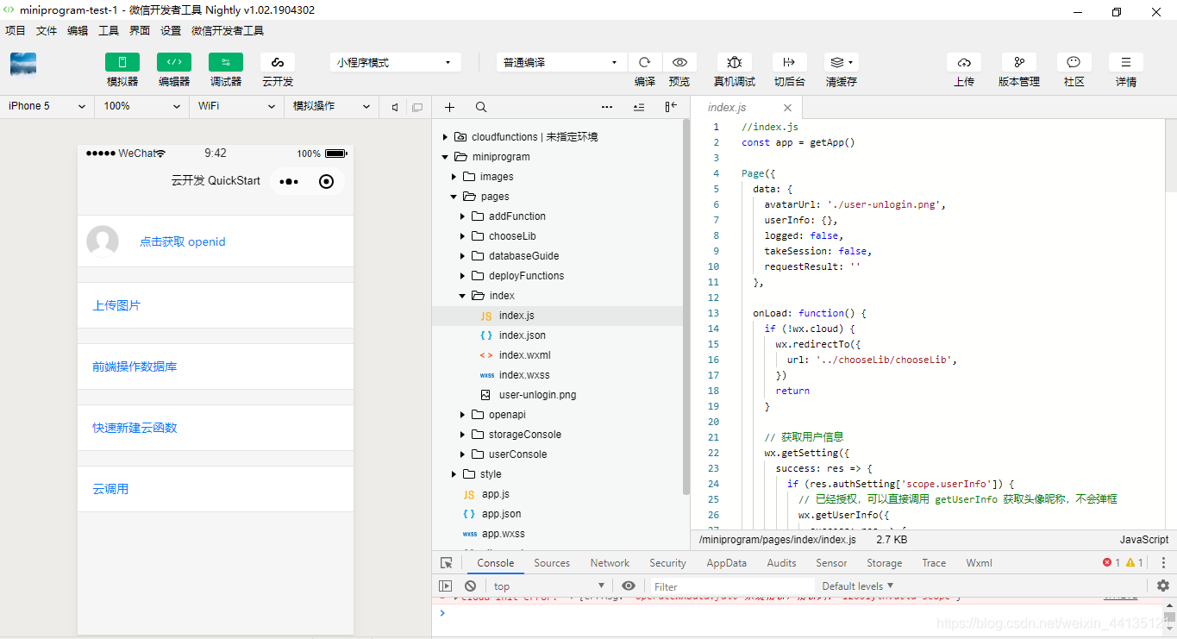Click the user avatar thumbnail in toolbar

coord(23,64)
